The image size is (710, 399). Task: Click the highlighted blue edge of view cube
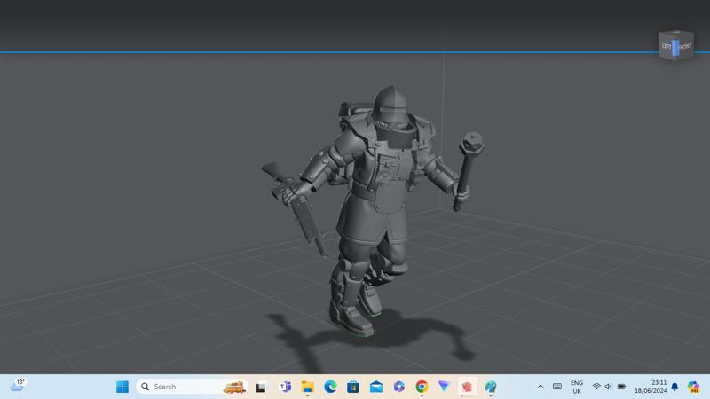tap(675, 46)
